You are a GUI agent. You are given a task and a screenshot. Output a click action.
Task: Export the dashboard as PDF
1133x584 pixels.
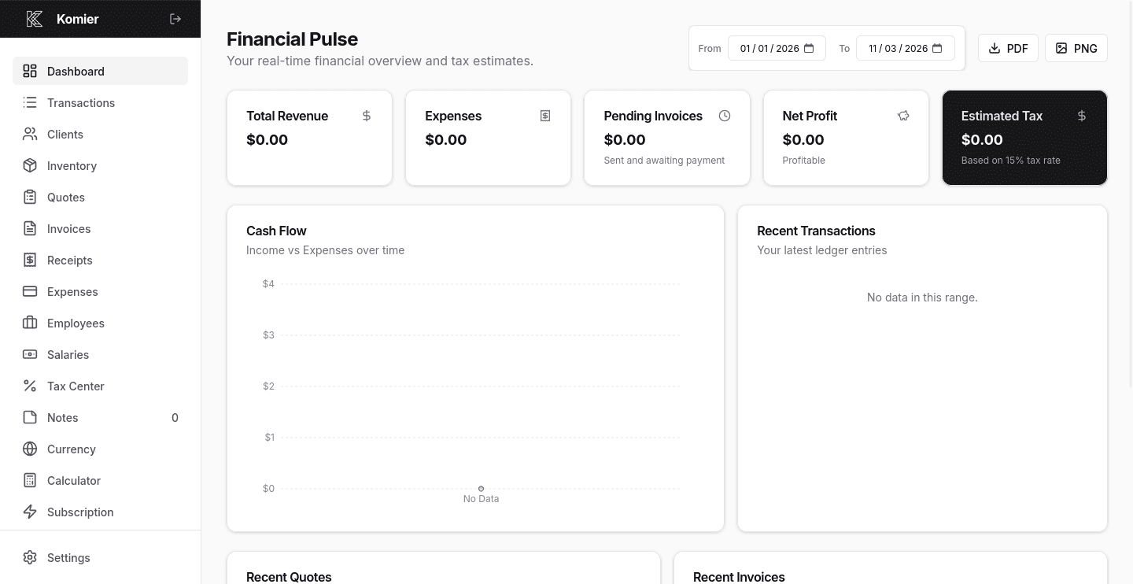coord(1008,48)
